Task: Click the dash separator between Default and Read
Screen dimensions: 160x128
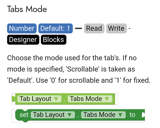Action: (78, 28)
